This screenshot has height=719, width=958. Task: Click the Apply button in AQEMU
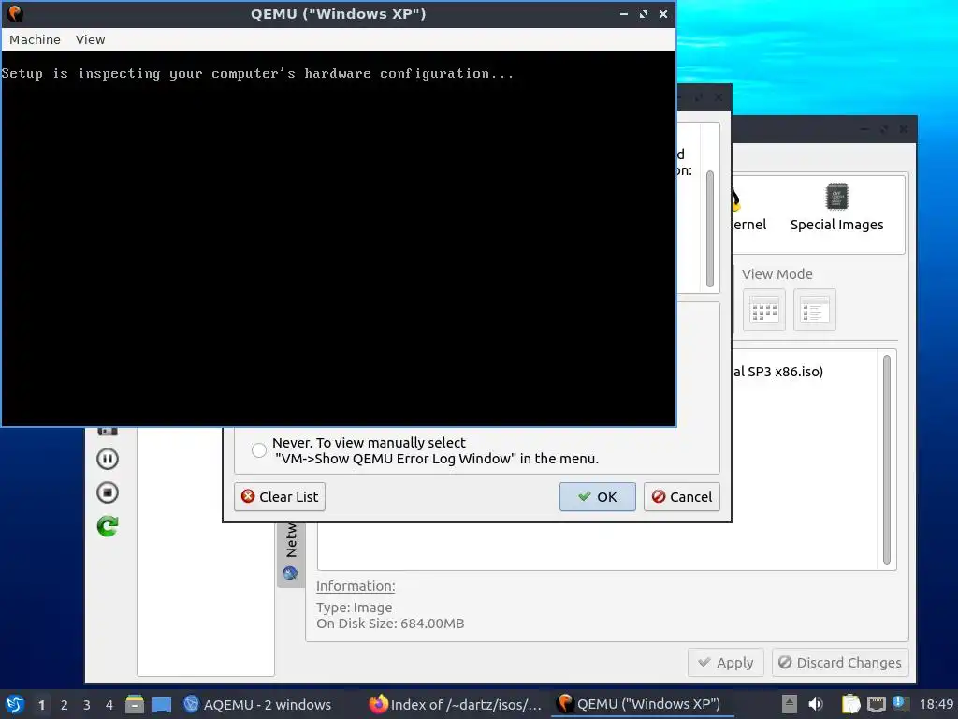(726, 663)
